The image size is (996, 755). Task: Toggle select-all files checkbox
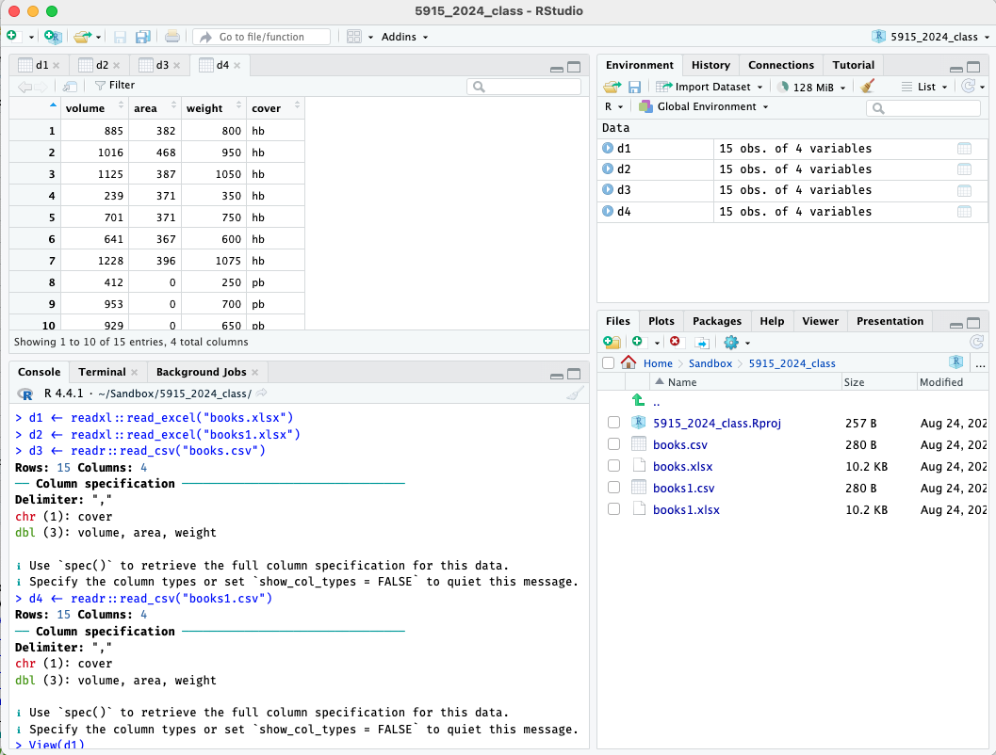click(609, 362)
